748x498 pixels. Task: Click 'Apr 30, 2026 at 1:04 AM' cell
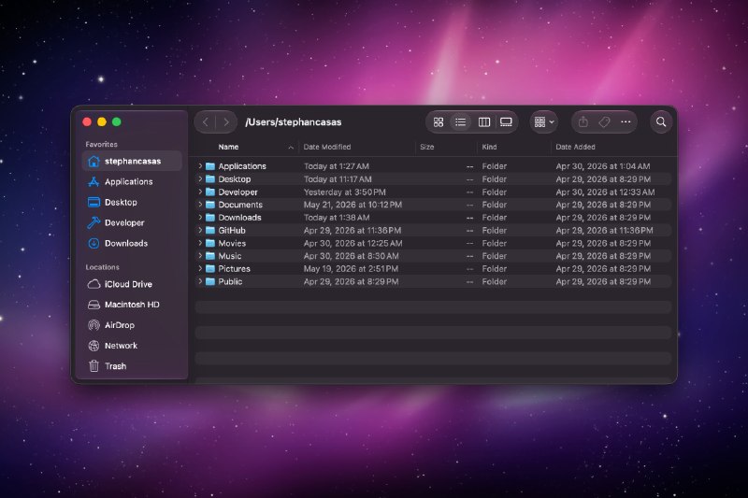[x=603, y=165]
